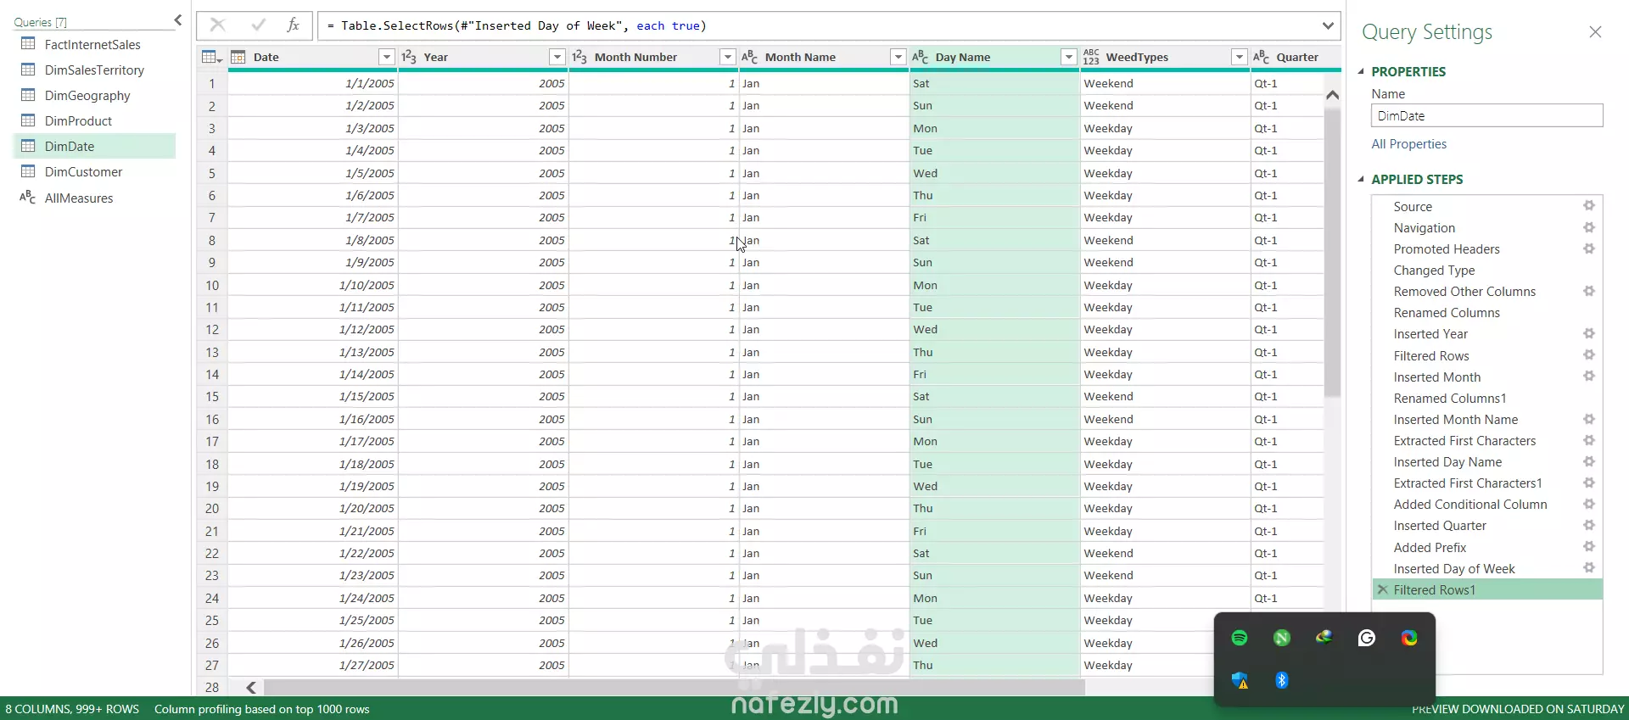Select row number 10 header
Viewport: 1629px width, 720px height.
coord(212,285)
